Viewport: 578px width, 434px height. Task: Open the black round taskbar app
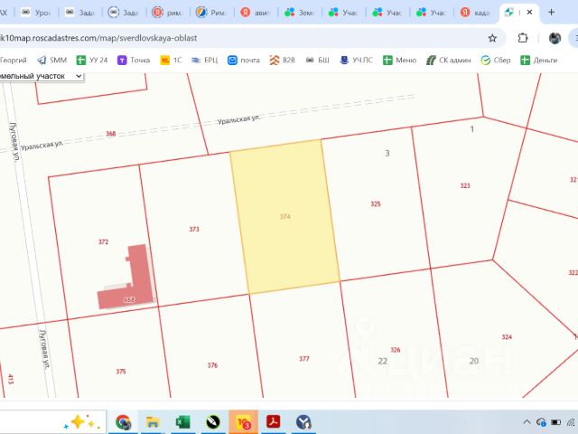pos(213,422)
